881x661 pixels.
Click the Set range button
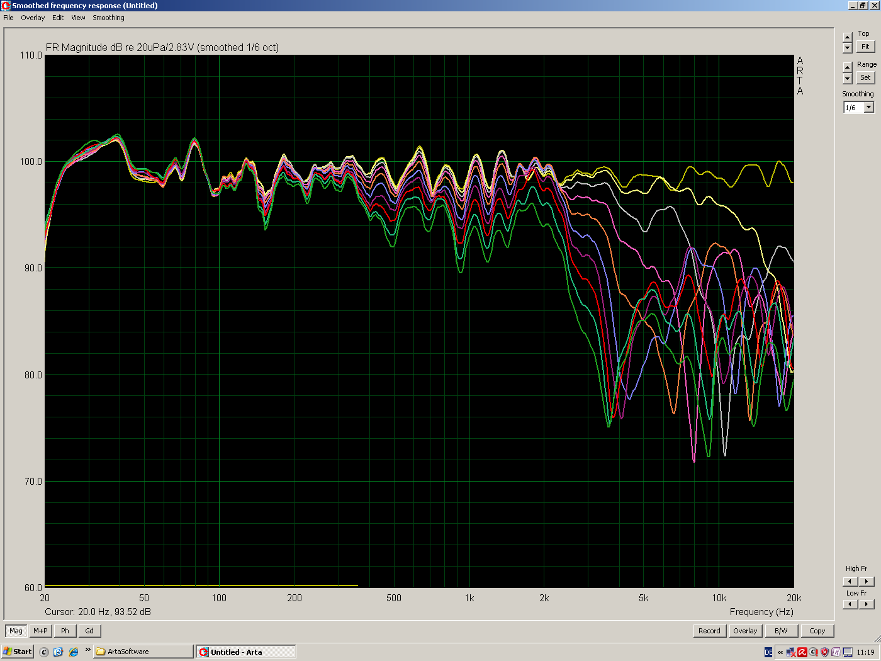pyautogui.click(x=865, y=78)
